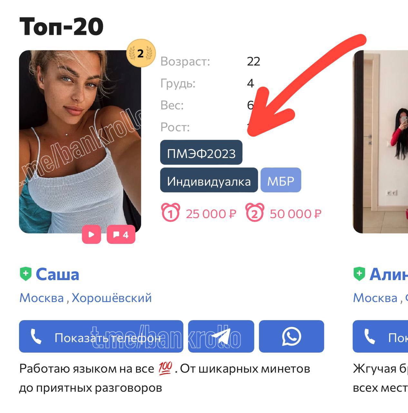Select the ПМЭФ2023 tag
Viewport: 408px width, 413px height.
[x=201, y=152]
